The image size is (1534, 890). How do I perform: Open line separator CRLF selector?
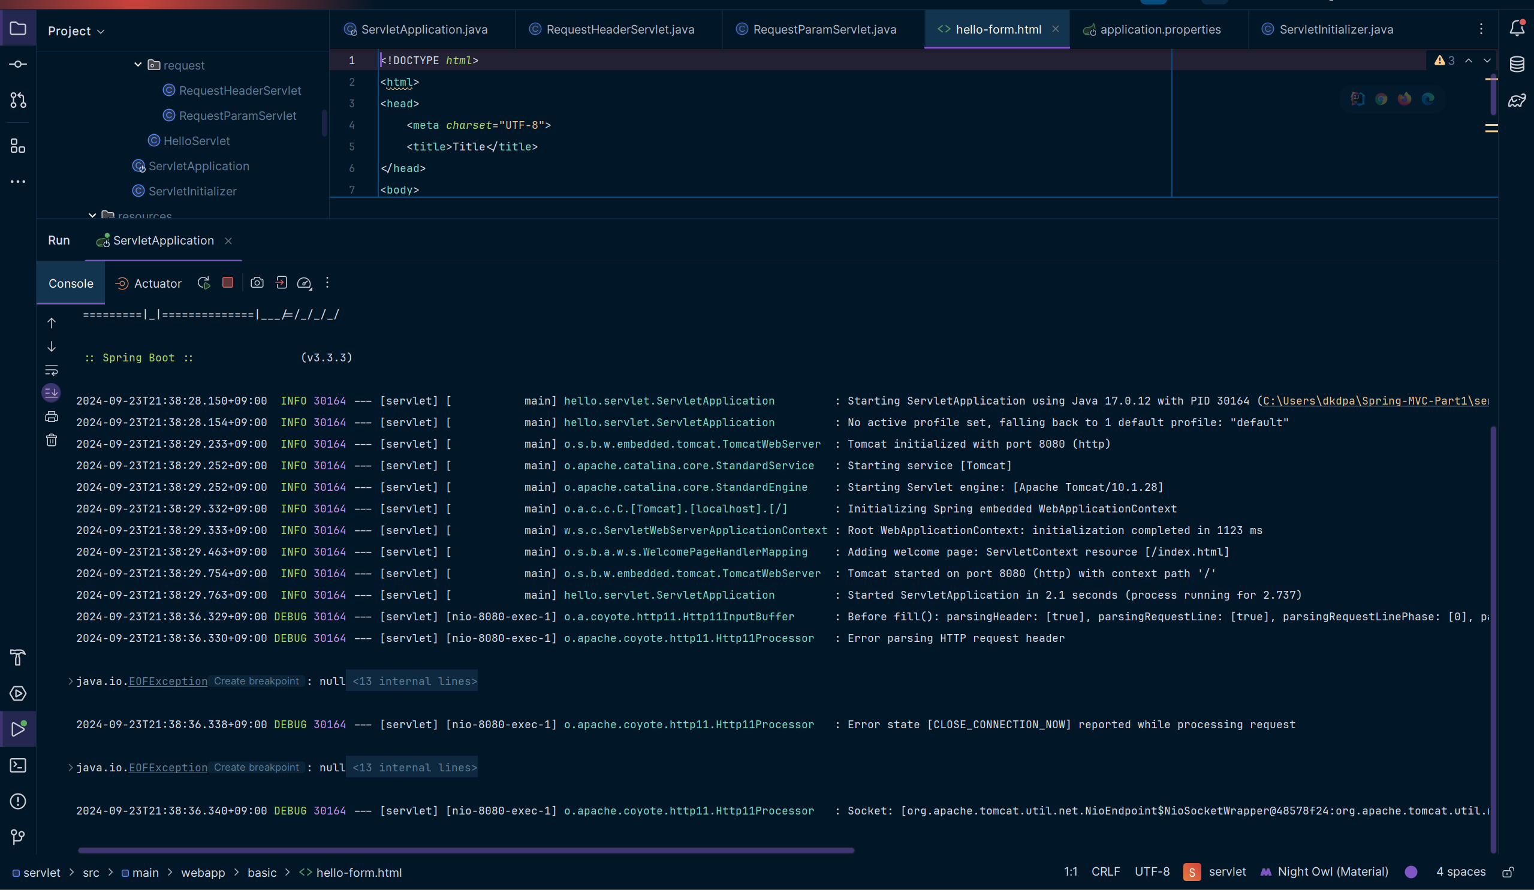point(1105,872)
